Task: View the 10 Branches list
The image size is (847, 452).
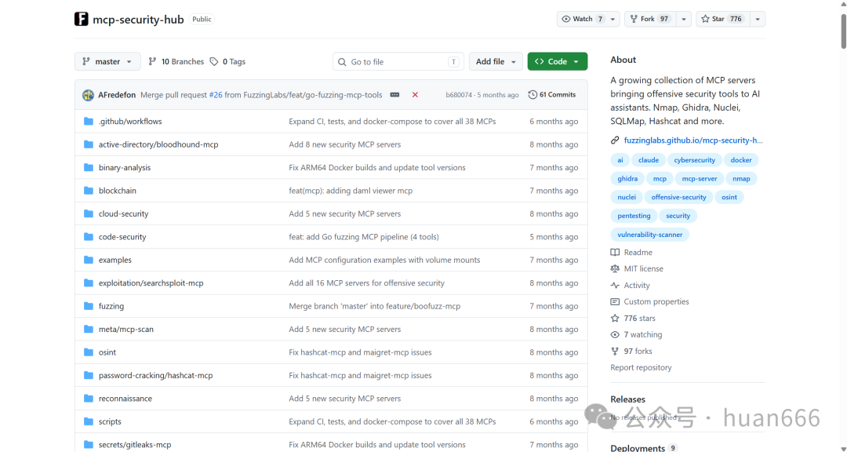Action: click(x=176, y=62)
